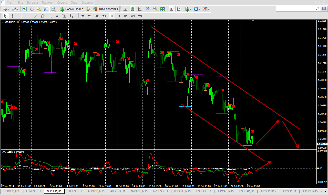This screenshot has height=195, width=328.
Task: Open MetaEditor with the yellow book icon
Action: click(88, 9)
